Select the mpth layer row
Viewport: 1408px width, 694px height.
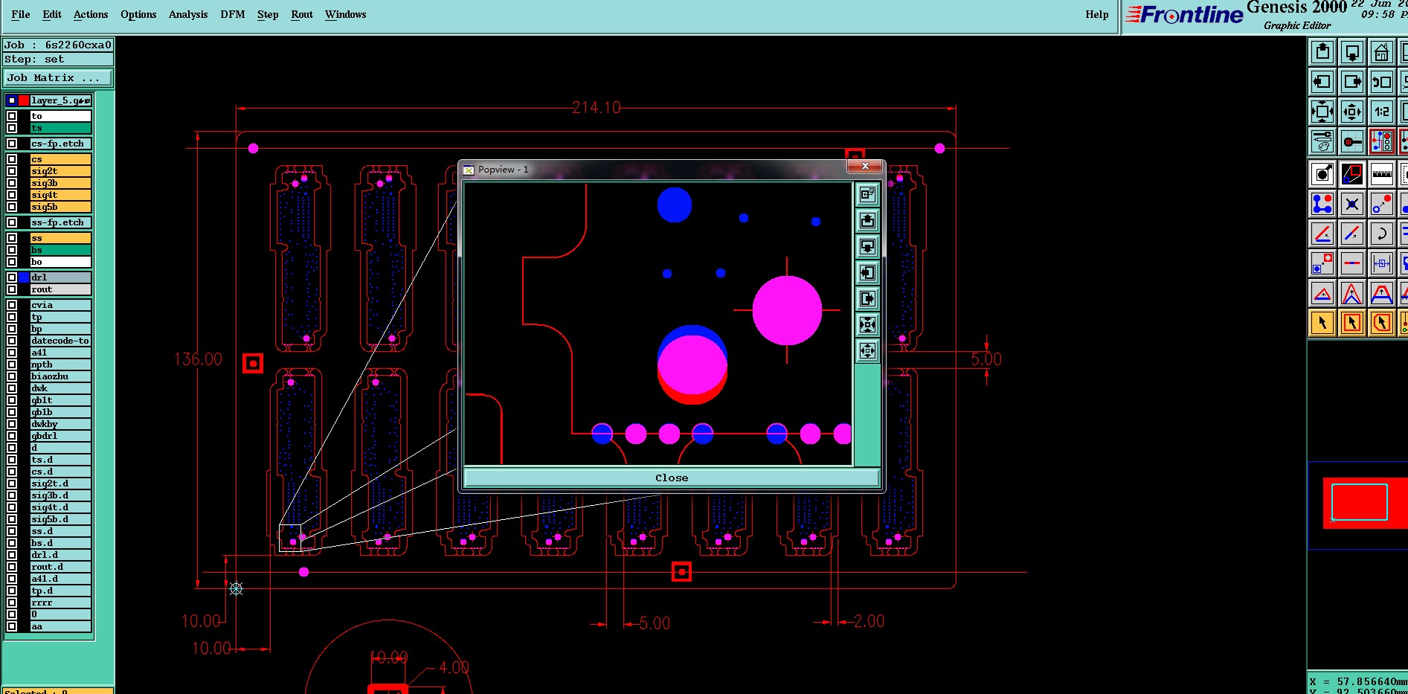point(60,364)
